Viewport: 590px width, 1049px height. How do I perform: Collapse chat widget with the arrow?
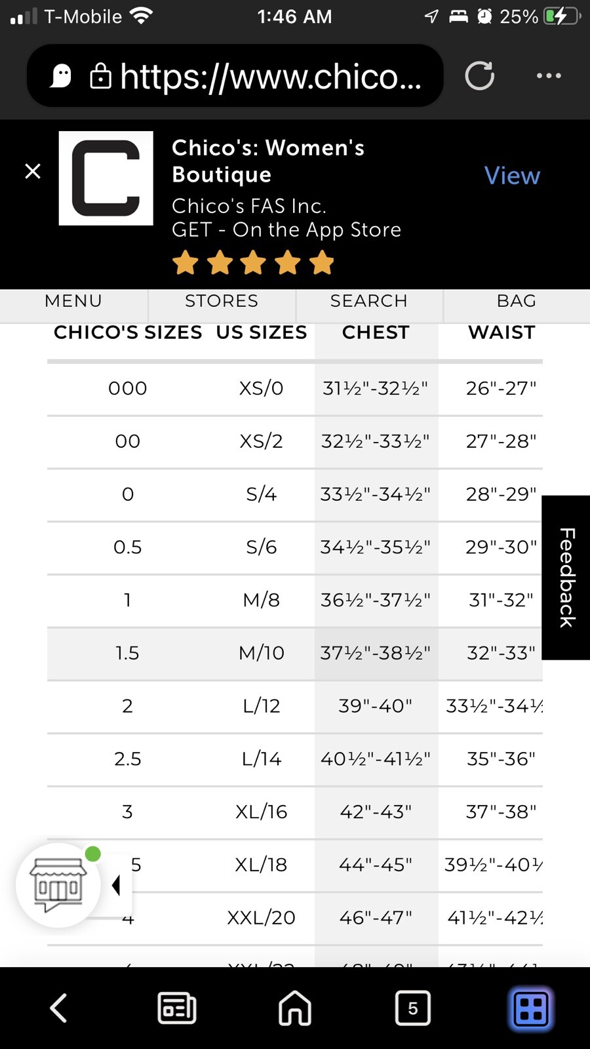pos(117,885)
